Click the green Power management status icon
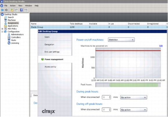168x117 pixels. (x=42, y=59)
